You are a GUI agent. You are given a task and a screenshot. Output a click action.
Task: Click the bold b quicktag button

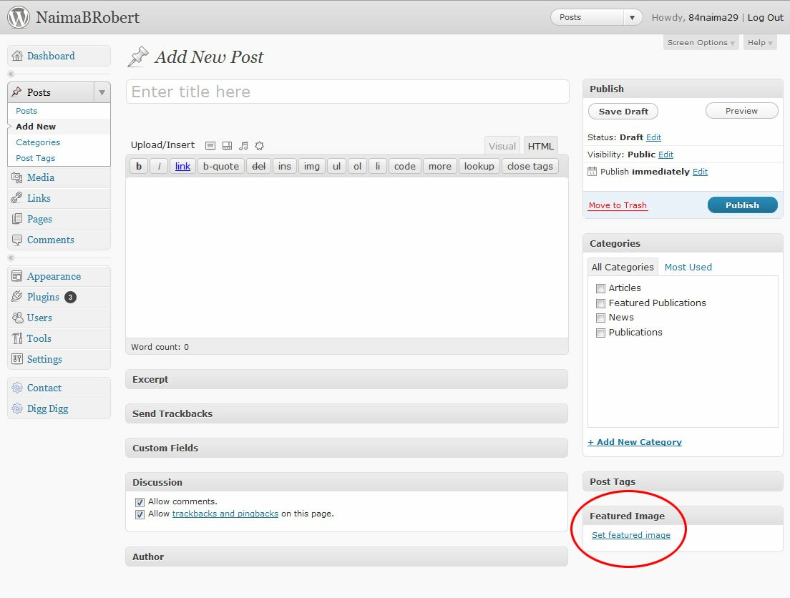tap(139, 166)
